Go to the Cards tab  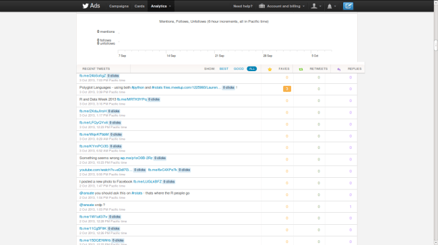point(139,6)
